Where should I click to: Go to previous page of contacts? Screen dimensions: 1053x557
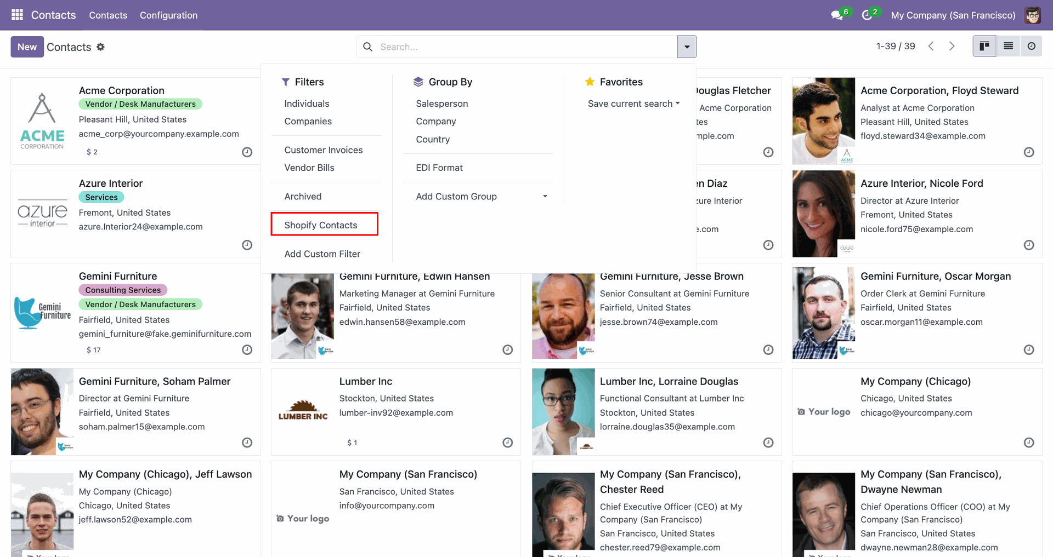(931, 47)
